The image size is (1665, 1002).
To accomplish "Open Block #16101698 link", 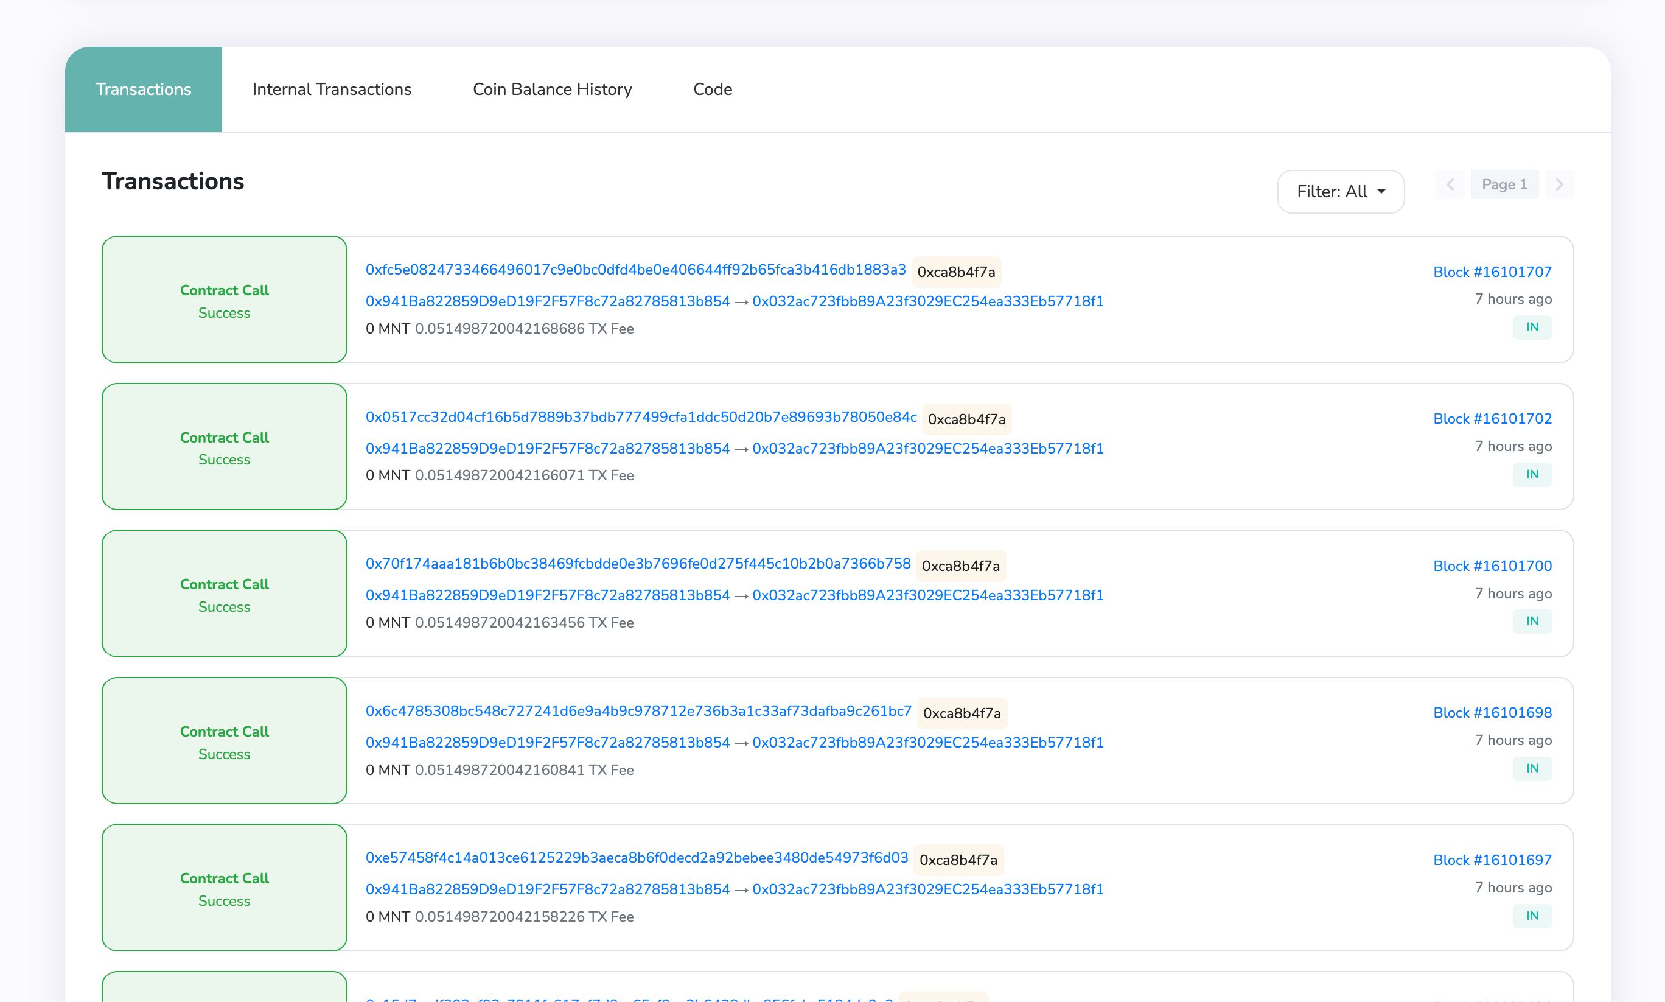I will 1492,712.
